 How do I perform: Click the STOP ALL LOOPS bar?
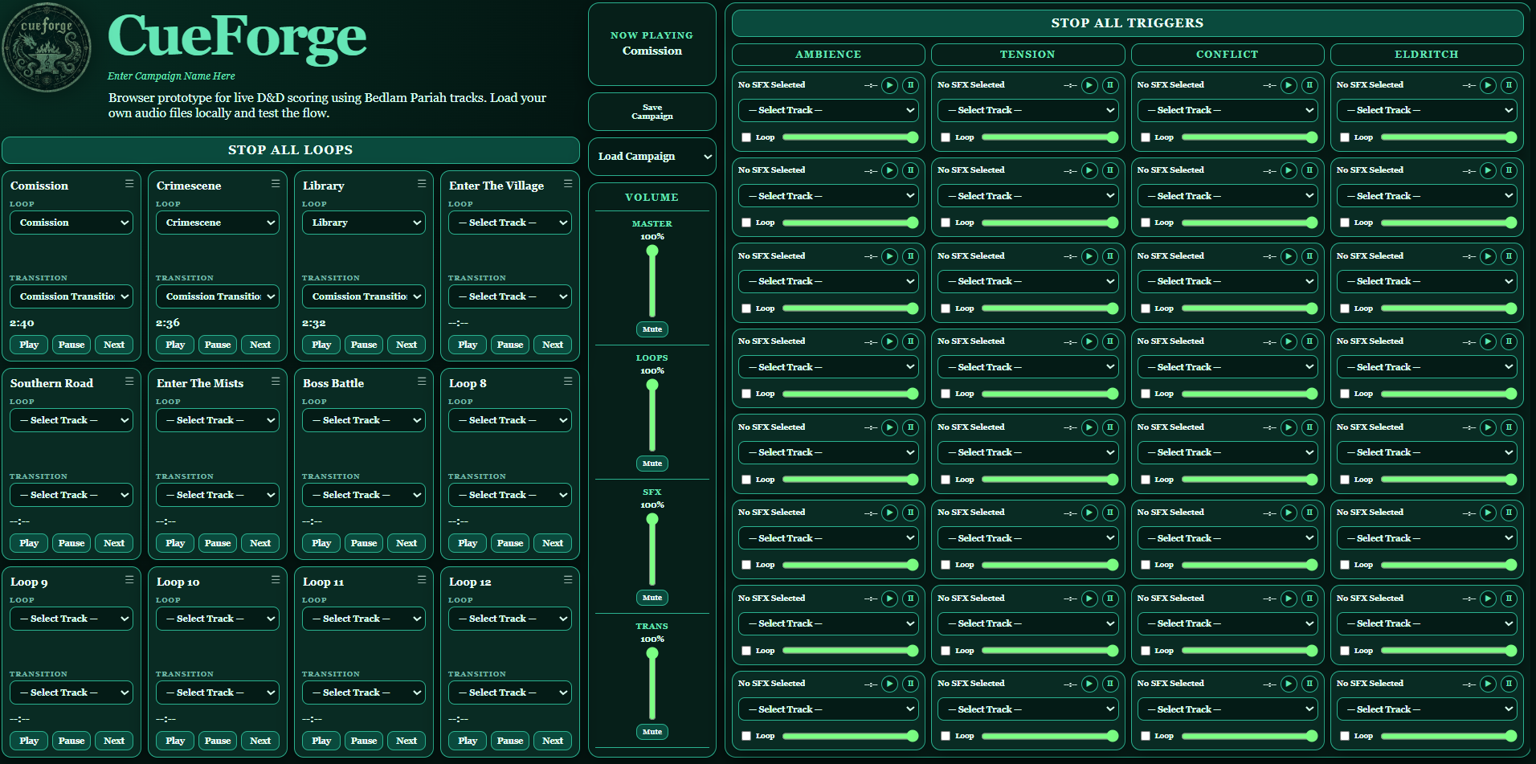(290, 150)
